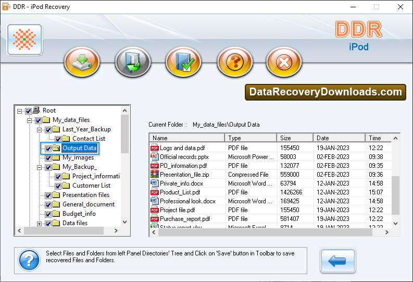Sort file list by Date column
Image resolution: width=413 pixels, height=282 pixels.
[x=339, y=138]
